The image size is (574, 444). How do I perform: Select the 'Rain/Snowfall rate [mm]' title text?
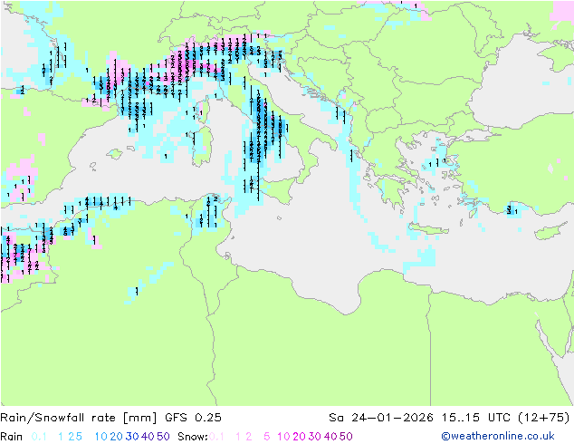pos(79,417)
